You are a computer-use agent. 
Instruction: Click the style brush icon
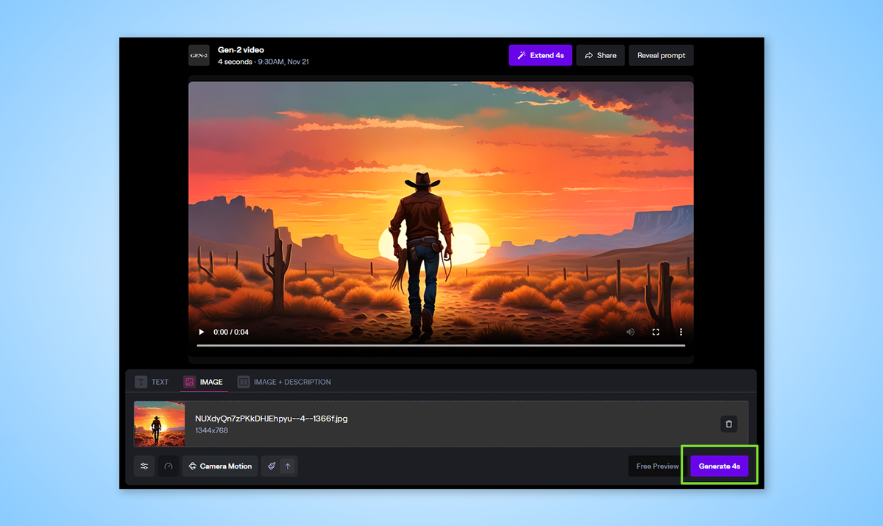[x=272, y=466]
